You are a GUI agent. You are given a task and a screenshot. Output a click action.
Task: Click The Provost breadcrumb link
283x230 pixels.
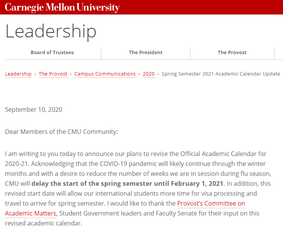pos(53,74)
